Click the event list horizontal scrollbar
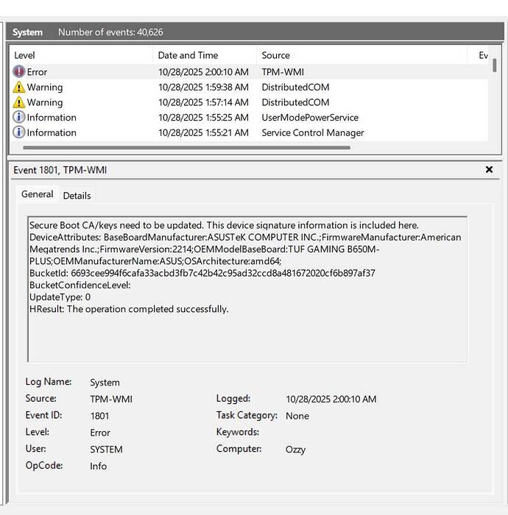This screenshot has height=515, width=508. point(184,147)
